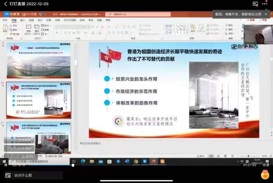
Task: Open the three-dot more options menu
Action: (x=265, y=4)
